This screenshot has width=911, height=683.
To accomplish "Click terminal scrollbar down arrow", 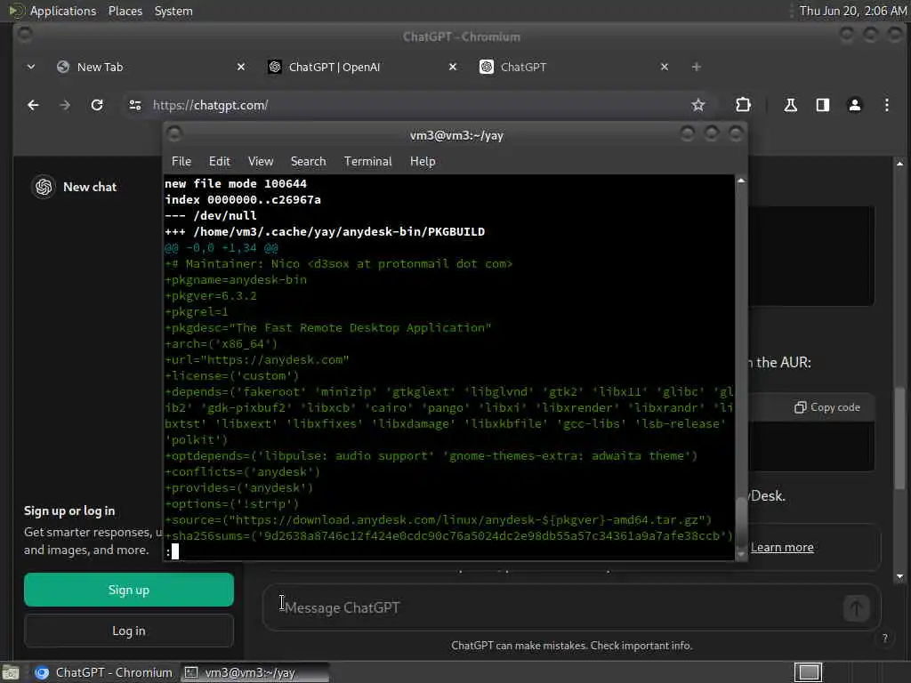I will pyautogui.click(x=741, y=554).
